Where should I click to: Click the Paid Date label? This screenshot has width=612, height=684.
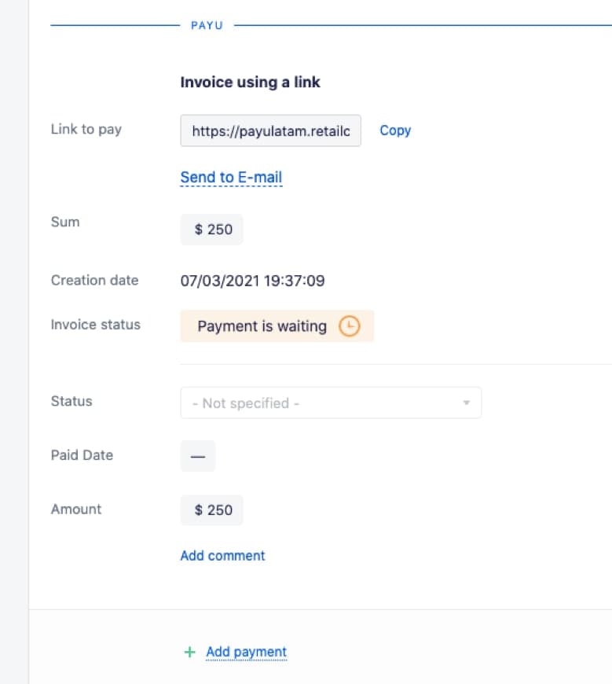82,455
